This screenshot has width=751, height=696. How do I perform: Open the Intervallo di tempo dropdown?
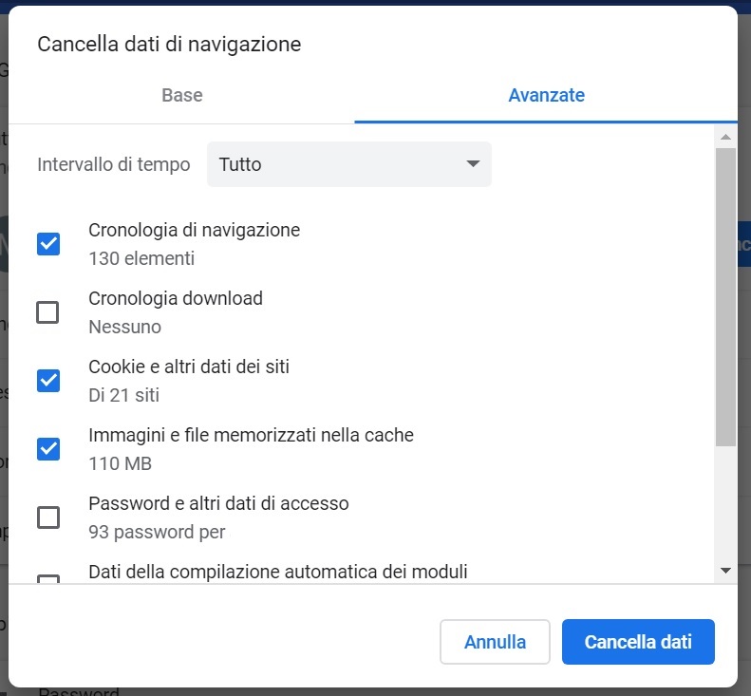(349, 164)
